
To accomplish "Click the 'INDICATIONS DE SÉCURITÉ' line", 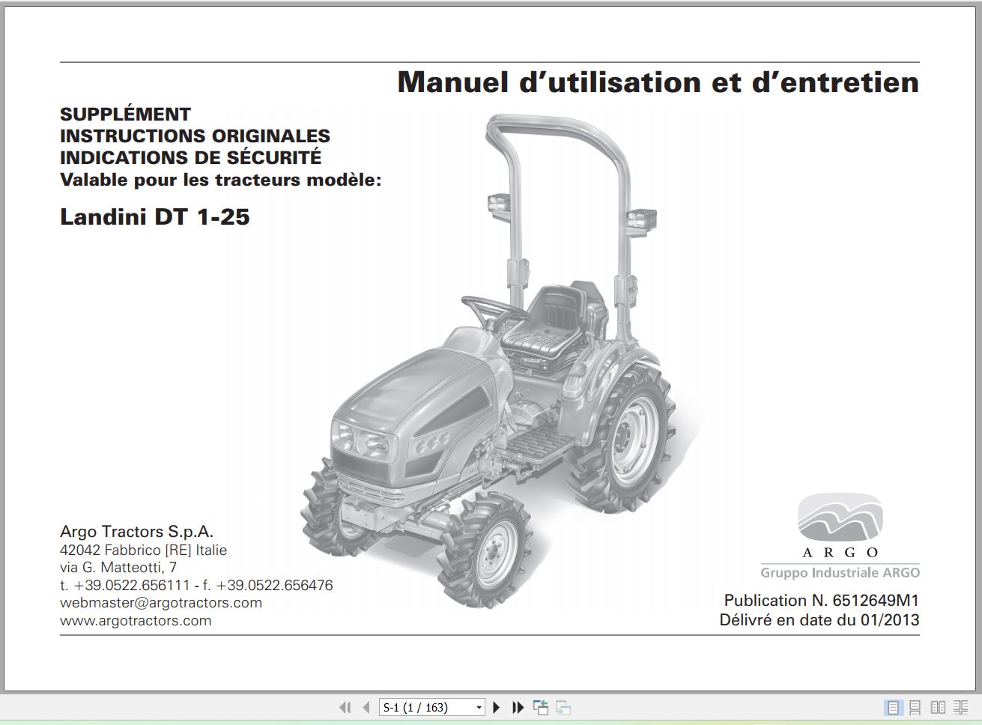I will [x=191, y=157].
